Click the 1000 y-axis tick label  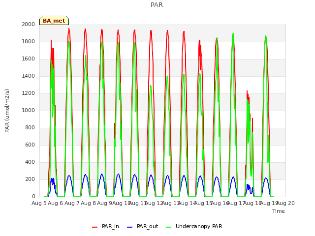(29, 110)
